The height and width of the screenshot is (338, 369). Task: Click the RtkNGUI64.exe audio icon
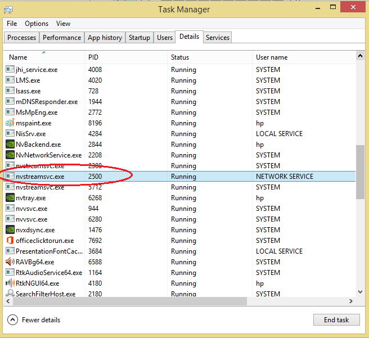point(10,283)
